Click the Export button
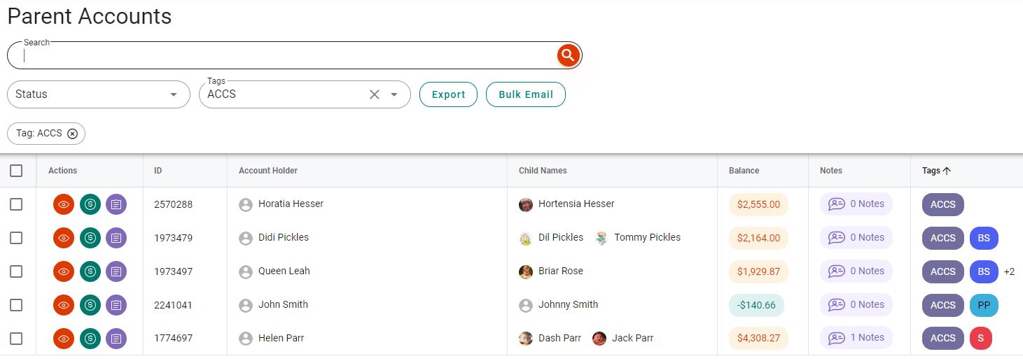Screen dimensions: 1023x361 coord(448,94)
